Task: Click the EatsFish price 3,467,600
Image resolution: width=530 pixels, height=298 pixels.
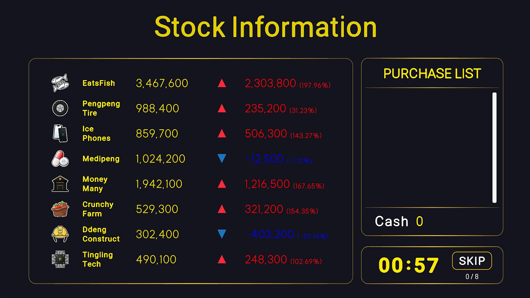Action: point(162,83)
